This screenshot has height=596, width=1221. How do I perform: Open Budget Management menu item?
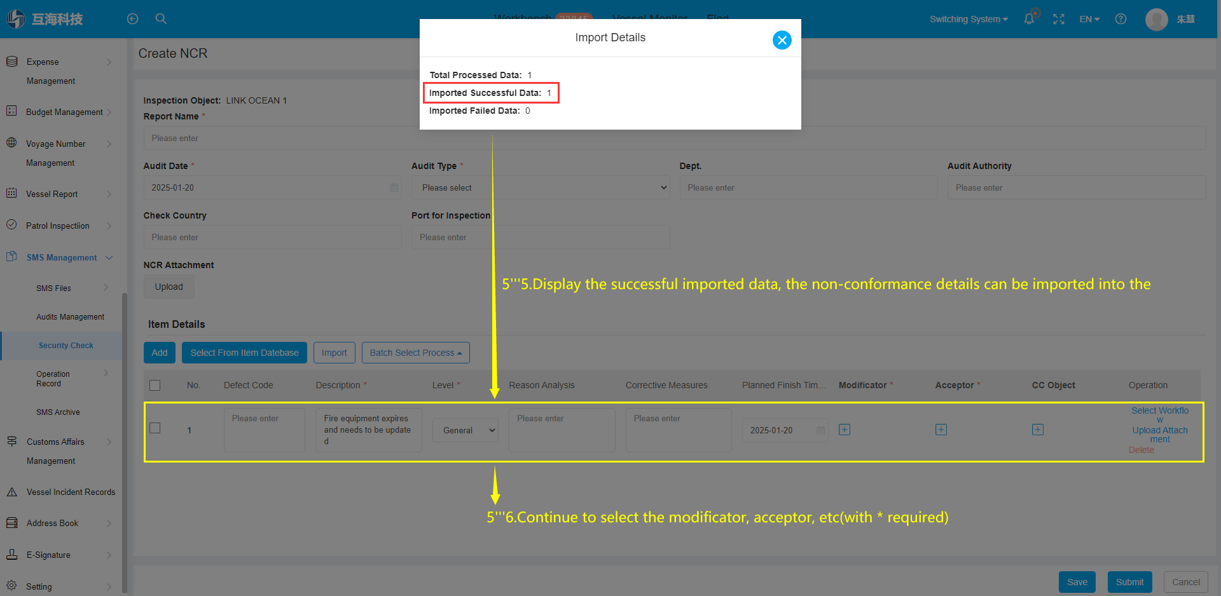click(64, 112)
